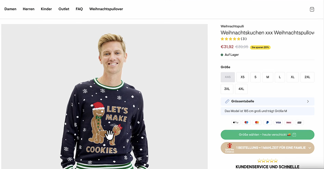Image resolution: width=324 pixels, height=169 pixels.
Task: Click the Save the Children logo
Action: 229,148
